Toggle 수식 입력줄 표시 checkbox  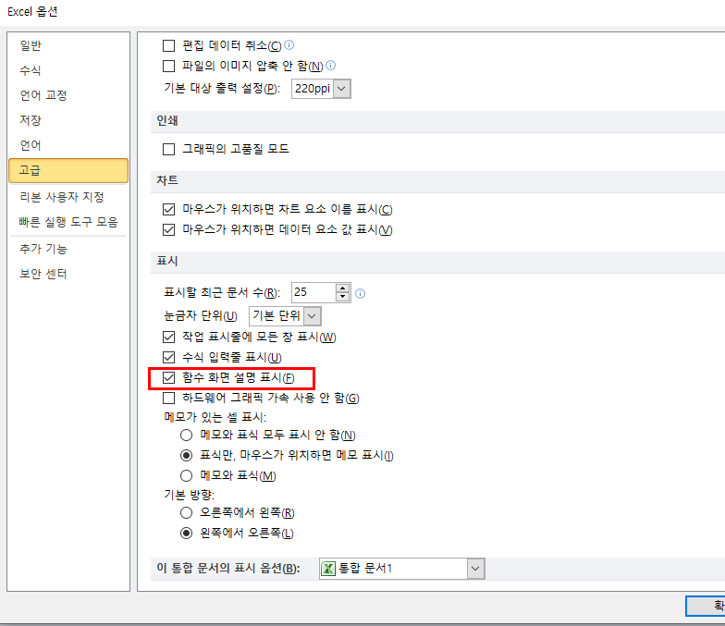click(x=168, y=357)
